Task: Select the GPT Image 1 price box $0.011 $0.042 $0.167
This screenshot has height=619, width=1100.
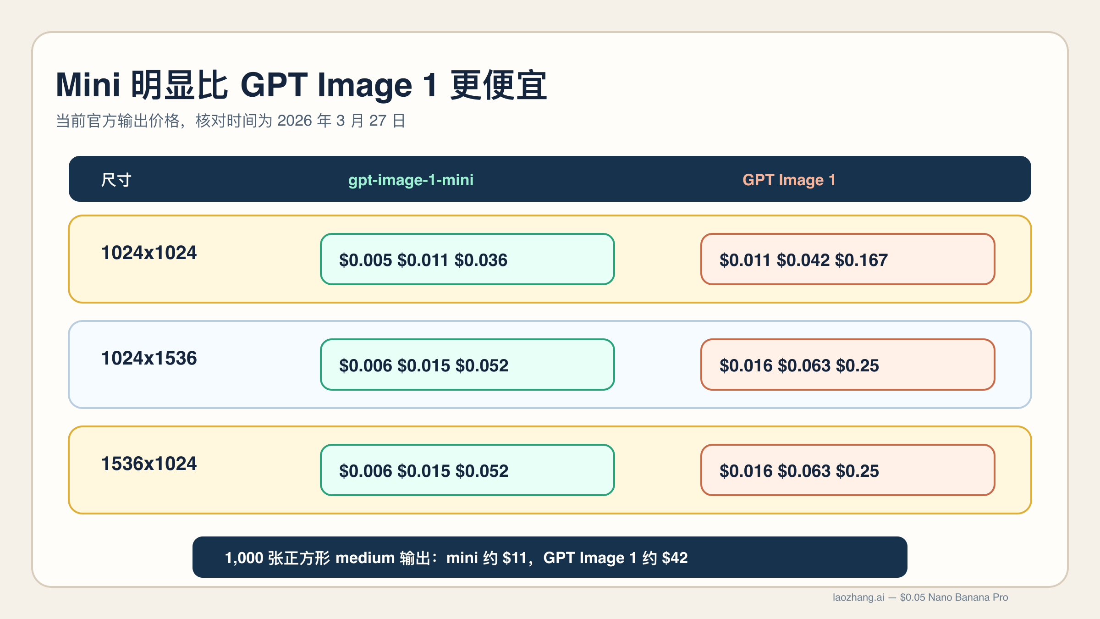Action: point(848,260)
